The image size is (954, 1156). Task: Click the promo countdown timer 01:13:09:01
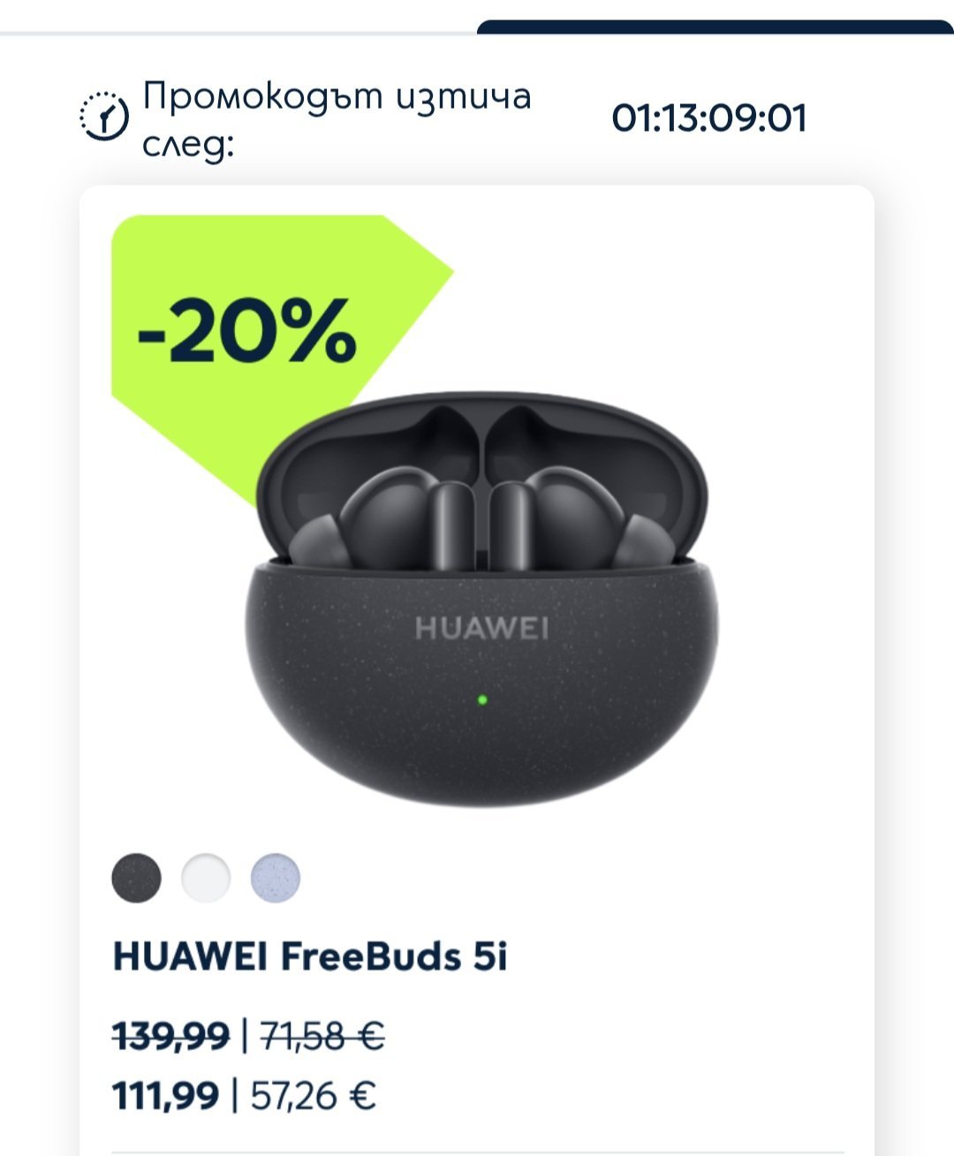tap(709, 118)
